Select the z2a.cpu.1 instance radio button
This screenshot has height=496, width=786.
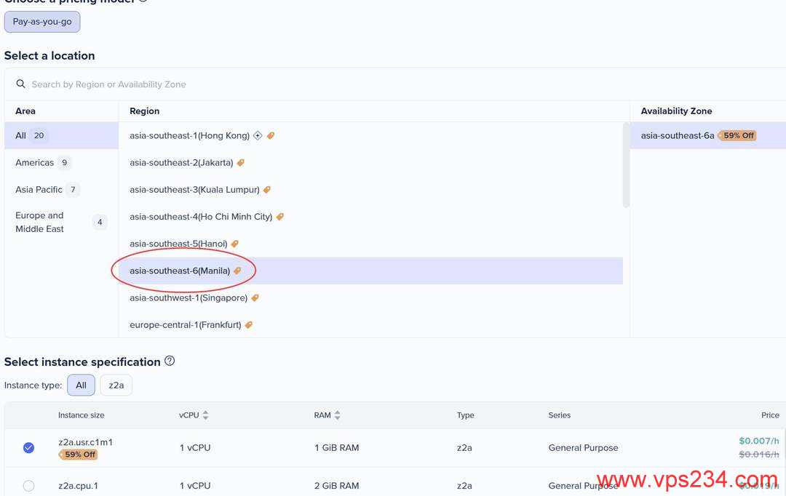28,485
